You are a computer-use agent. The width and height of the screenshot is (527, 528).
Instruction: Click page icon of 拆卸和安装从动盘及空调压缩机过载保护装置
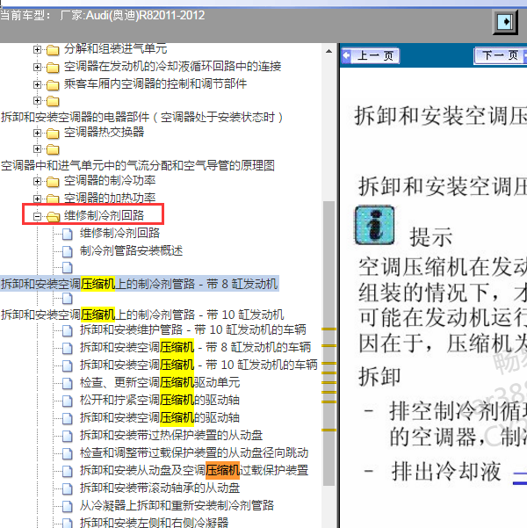(x=68, y=471)
